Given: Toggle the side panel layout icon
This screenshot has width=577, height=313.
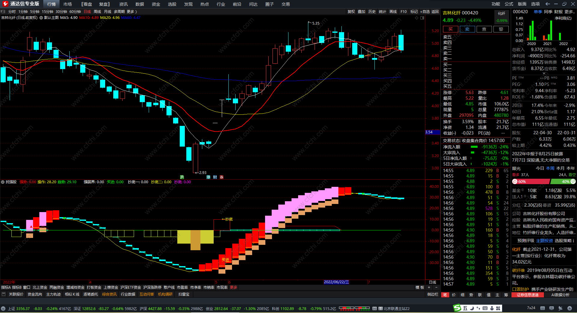Looking at the screenshot, I should click(422, 18).
